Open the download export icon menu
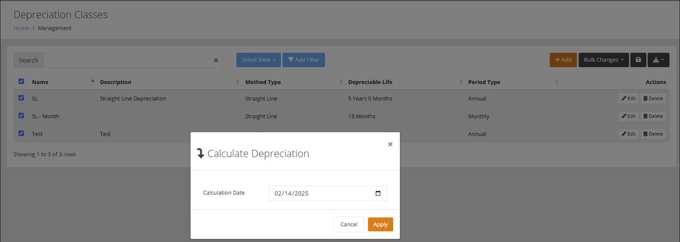680x242 pixels. pyautogui.click(x=658, y=60)
